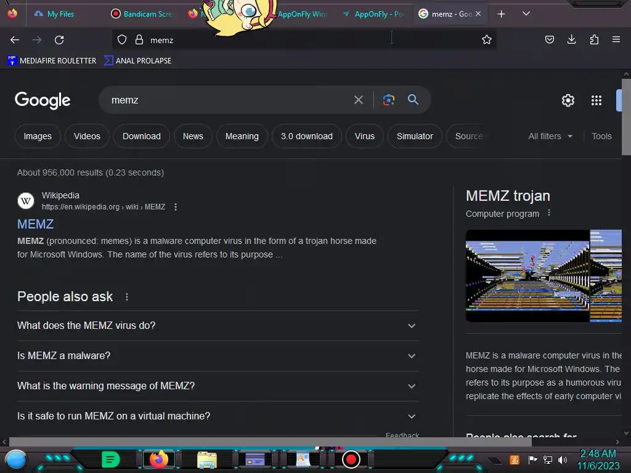Viewport: 631px width, 473px height.
Task: Open the Extensions puzzle icon
Action: (x=595, y=39)
